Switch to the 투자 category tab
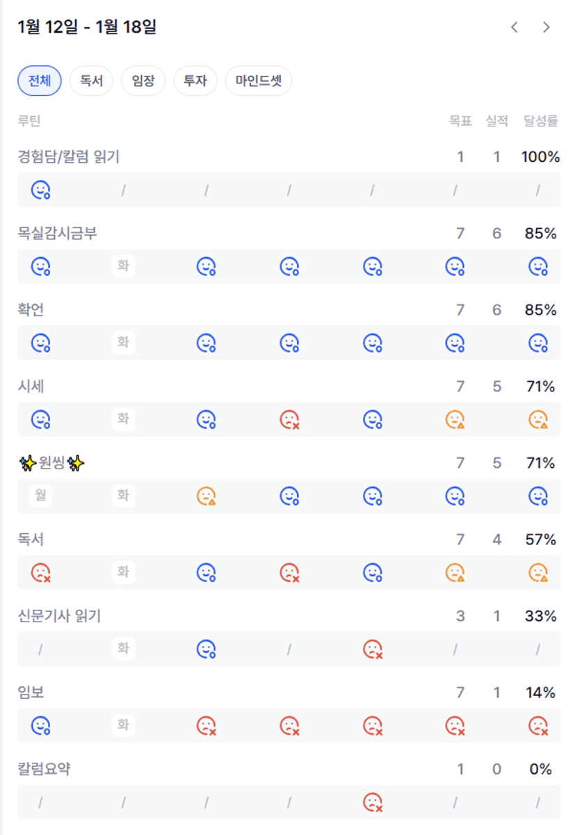Viewport: 575px width, 835px height. pyautogui.click(x=195, y=81)
